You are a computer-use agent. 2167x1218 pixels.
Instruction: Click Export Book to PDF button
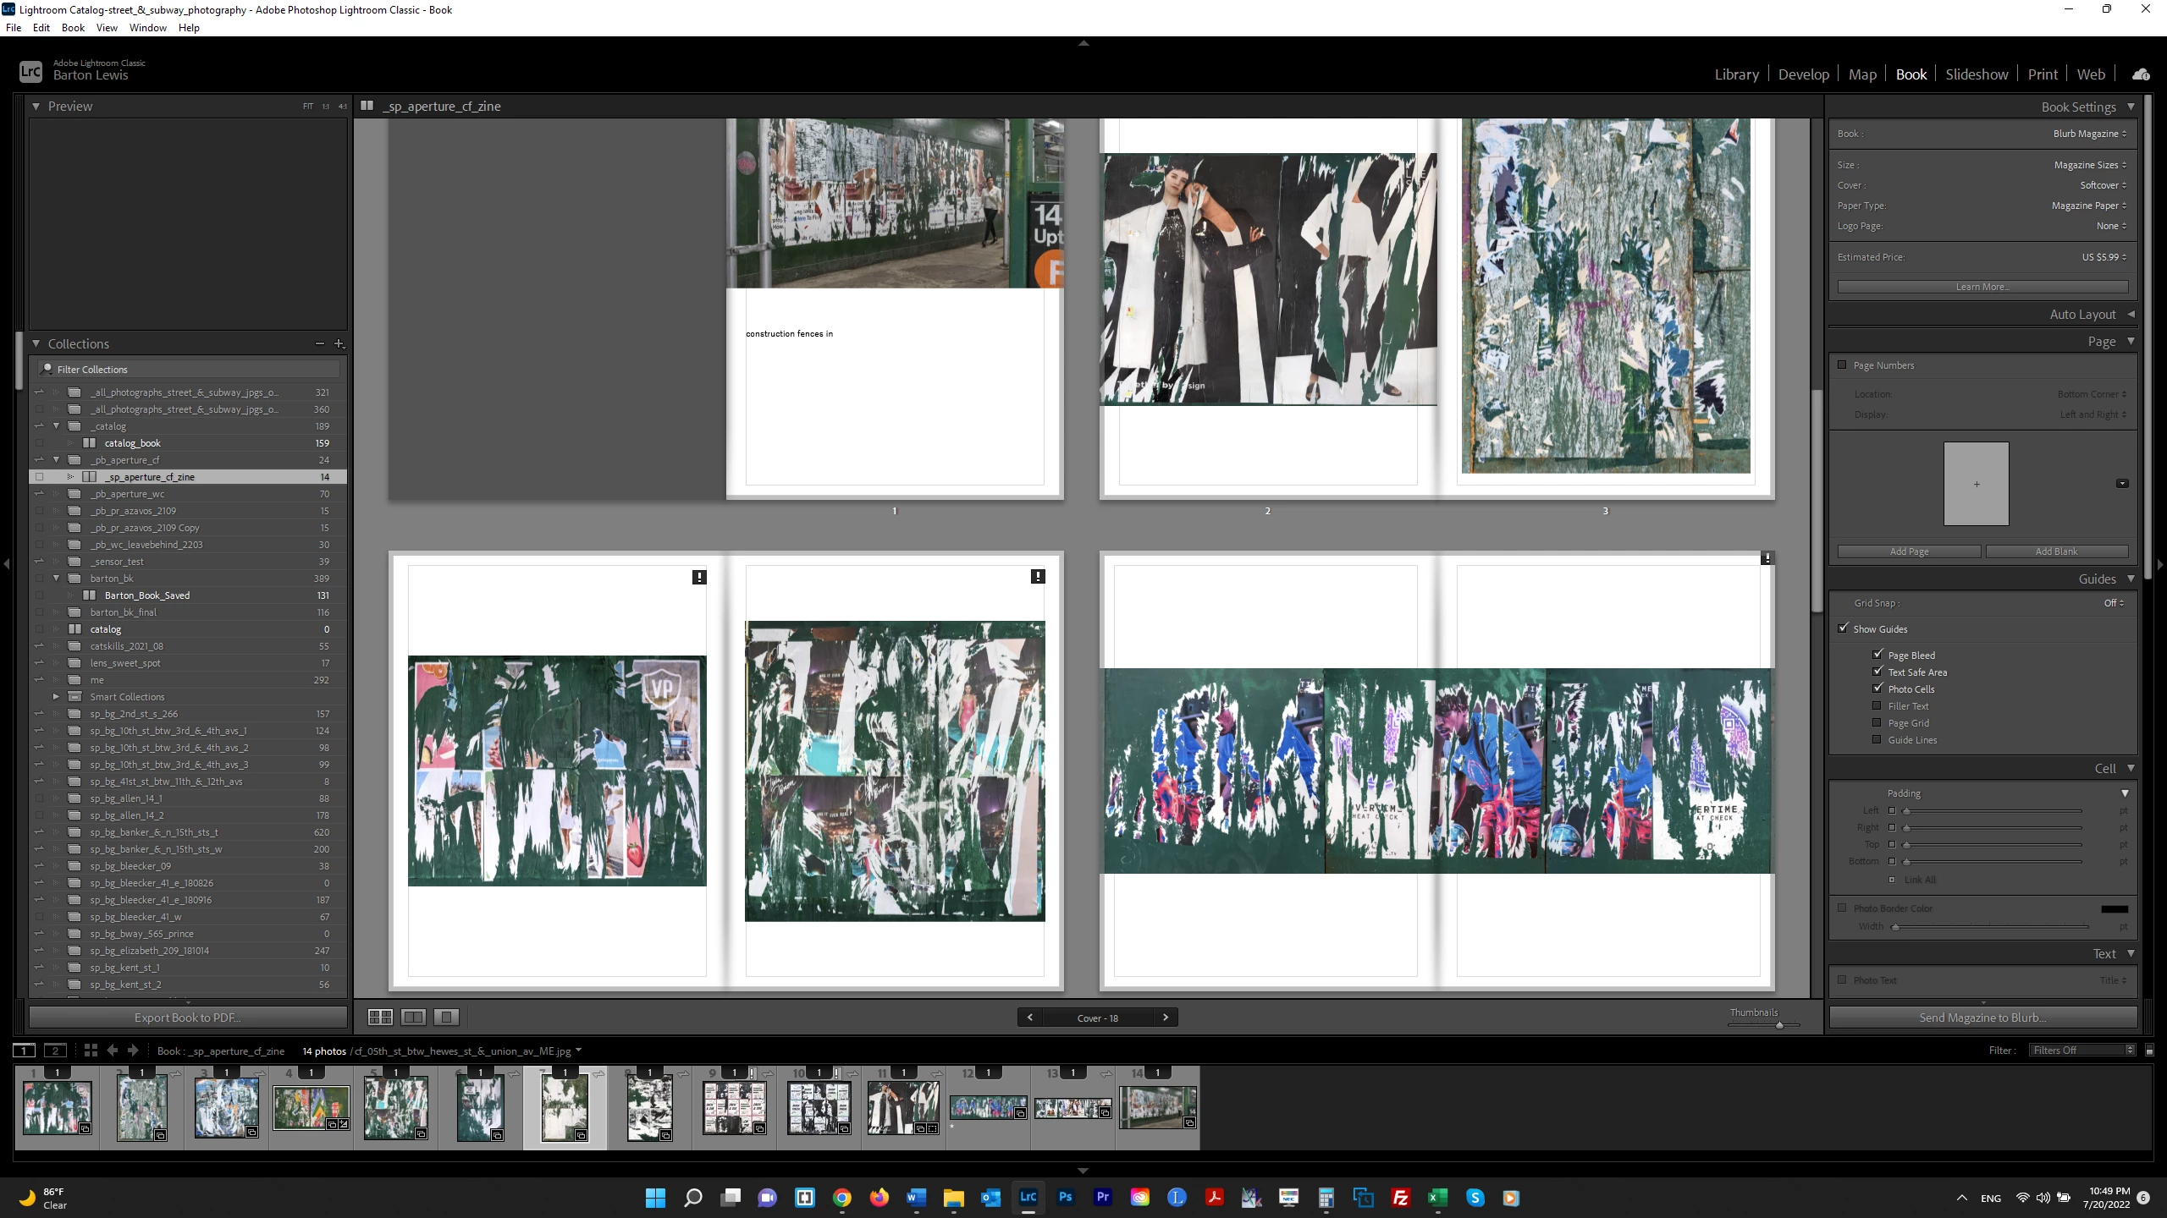188,1018
